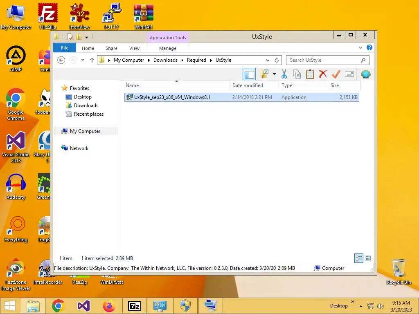The image size is (419, 314).
Task: Open the Recycle Bin desktop icon
Action: [399, 271]
